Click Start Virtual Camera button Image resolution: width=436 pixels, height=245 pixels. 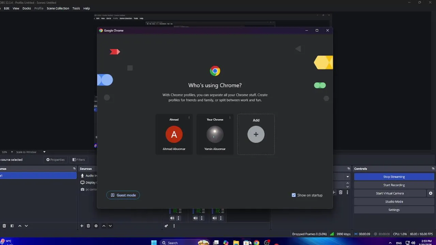390,193
